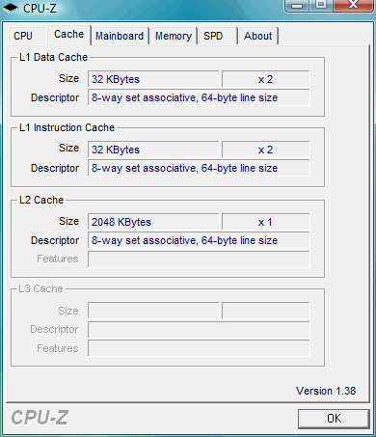The height and width of the screenshot is (437, 376).
Task: Switch to the CPU tab
Action: (x=27, y=36)
